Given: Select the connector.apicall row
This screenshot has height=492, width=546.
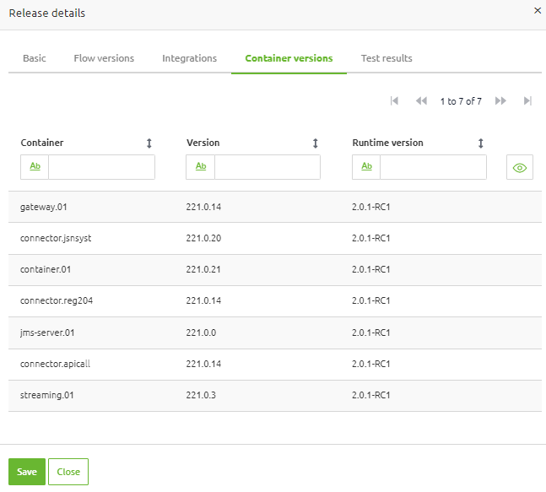Looking at the screenshot, I should 275,364.
